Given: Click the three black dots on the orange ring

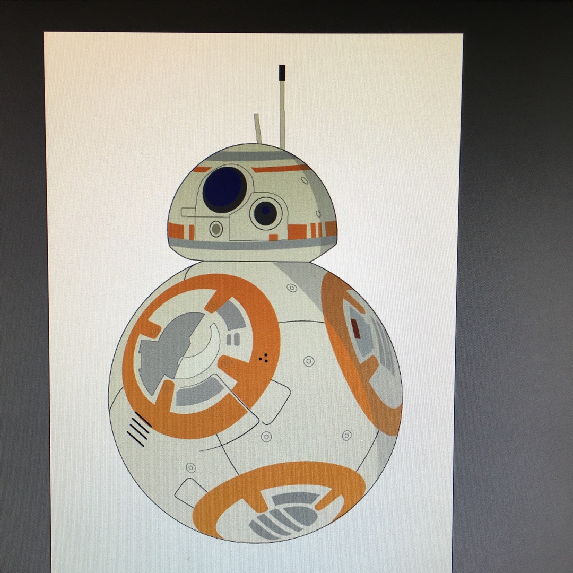Looking at the screenshot, I should point(264,359).
